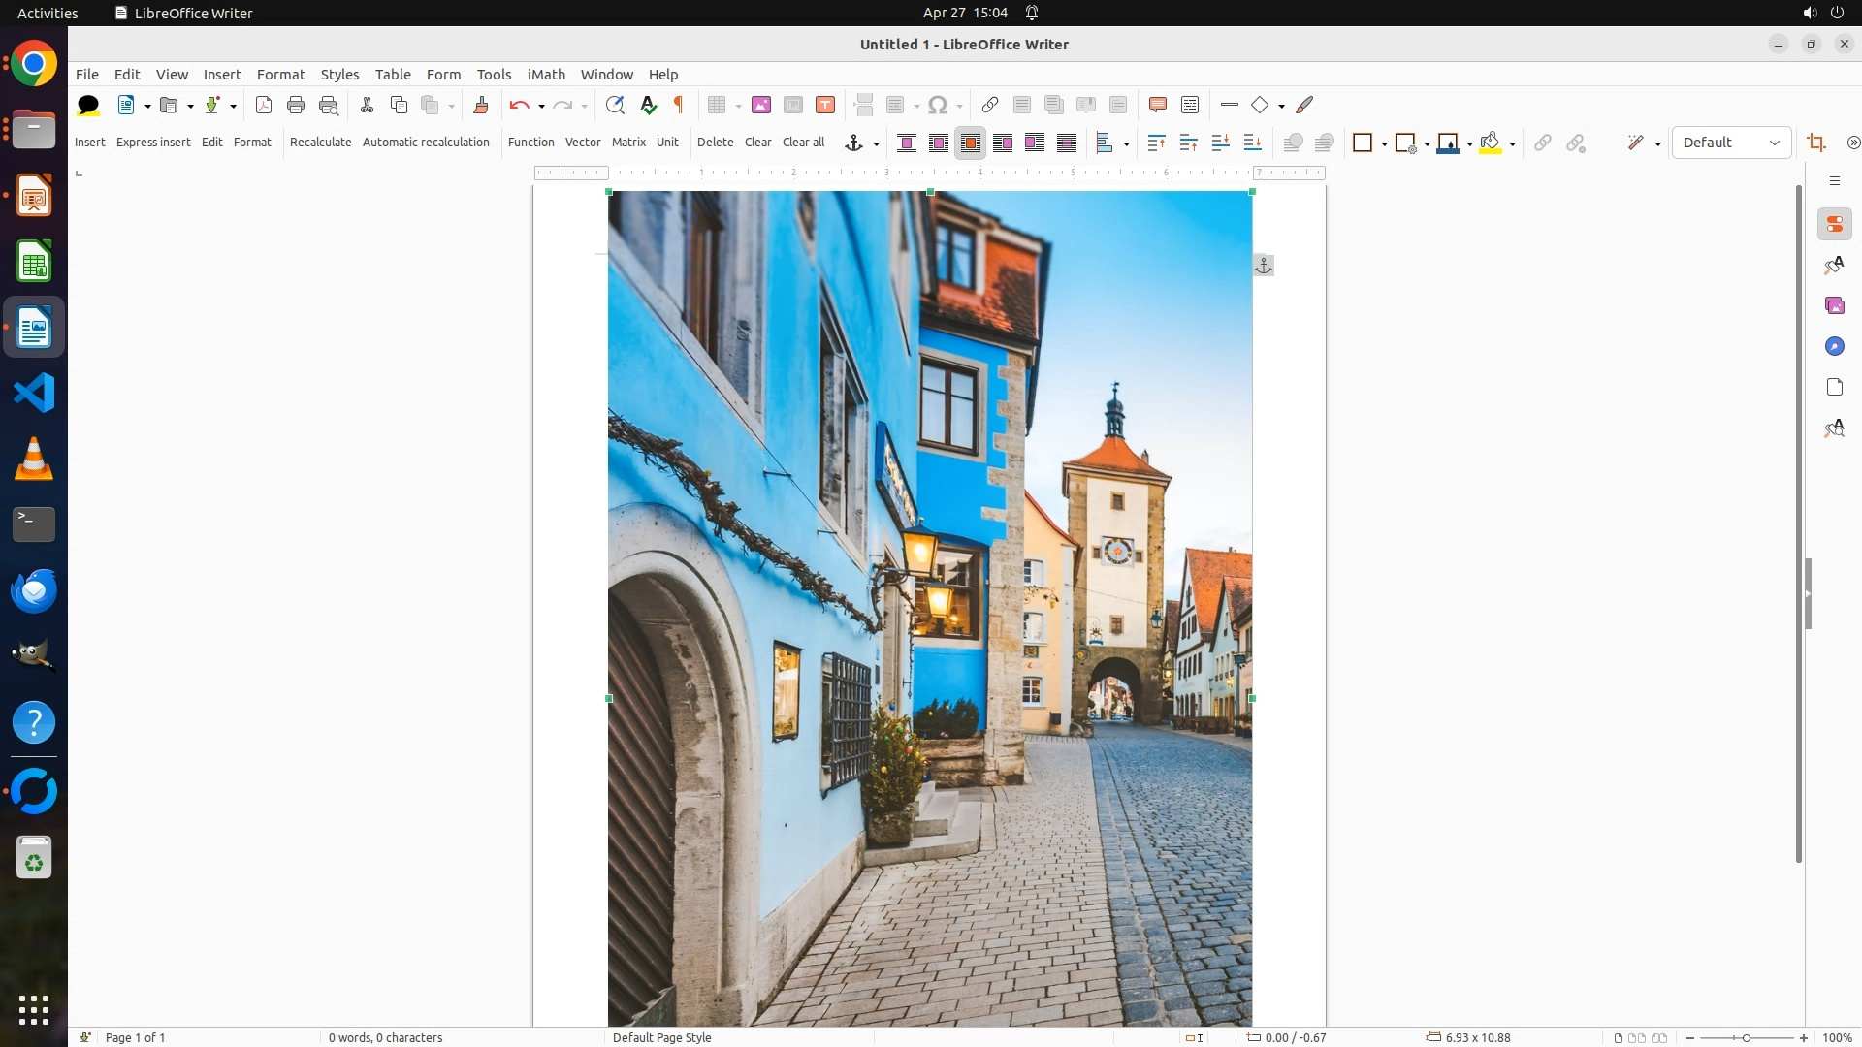This screenshot has width=1862, height=1047.
Task: Click the image anchor marker on the page
Action: (x=1263, y=265)
